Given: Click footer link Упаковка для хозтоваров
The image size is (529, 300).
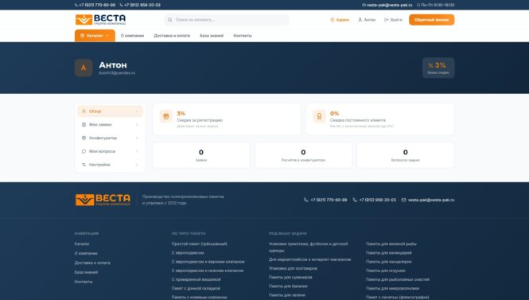Looking at the screenshot, I should point(293,268).
